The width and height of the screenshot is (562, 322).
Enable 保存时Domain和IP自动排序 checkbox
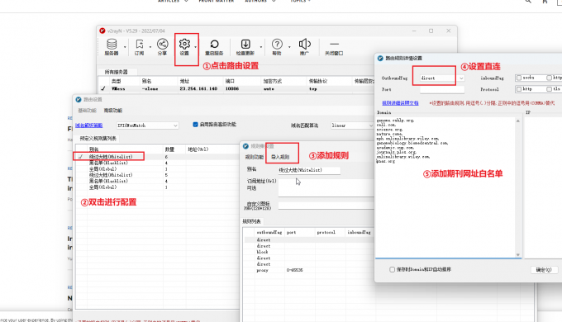(x=392, y=269)
